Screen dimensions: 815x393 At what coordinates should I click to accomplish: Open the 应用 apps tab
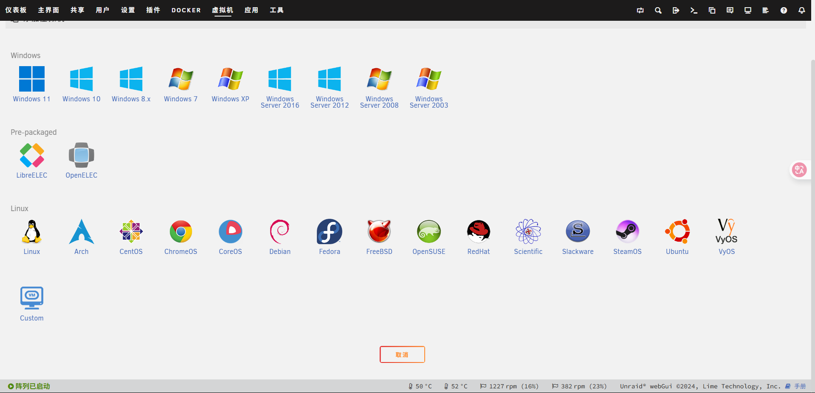pyautogui.click(x=251, y=10)
